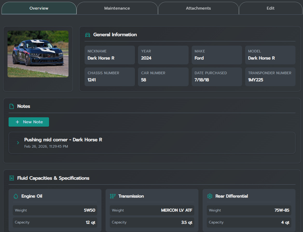Click the Rear Differential gear icon

[210, 196]
